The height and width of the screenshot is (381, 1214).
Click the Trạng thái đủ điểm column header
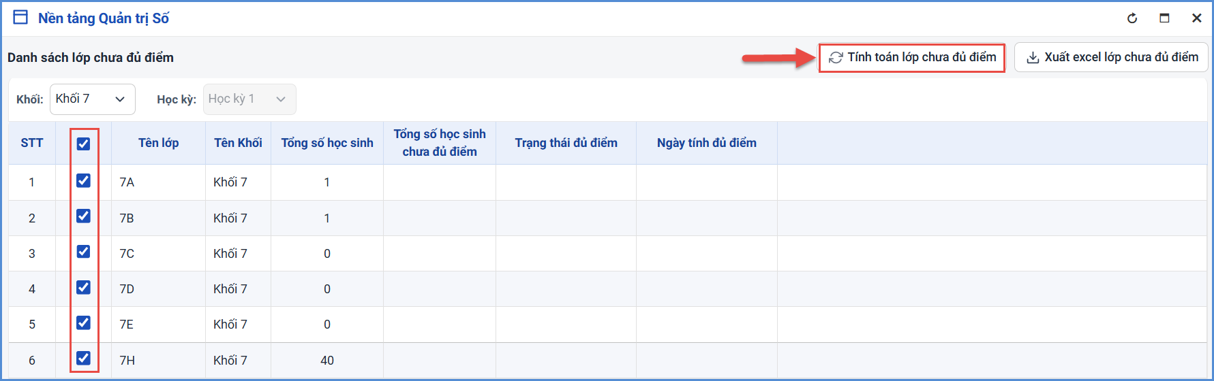coord(566,143)
